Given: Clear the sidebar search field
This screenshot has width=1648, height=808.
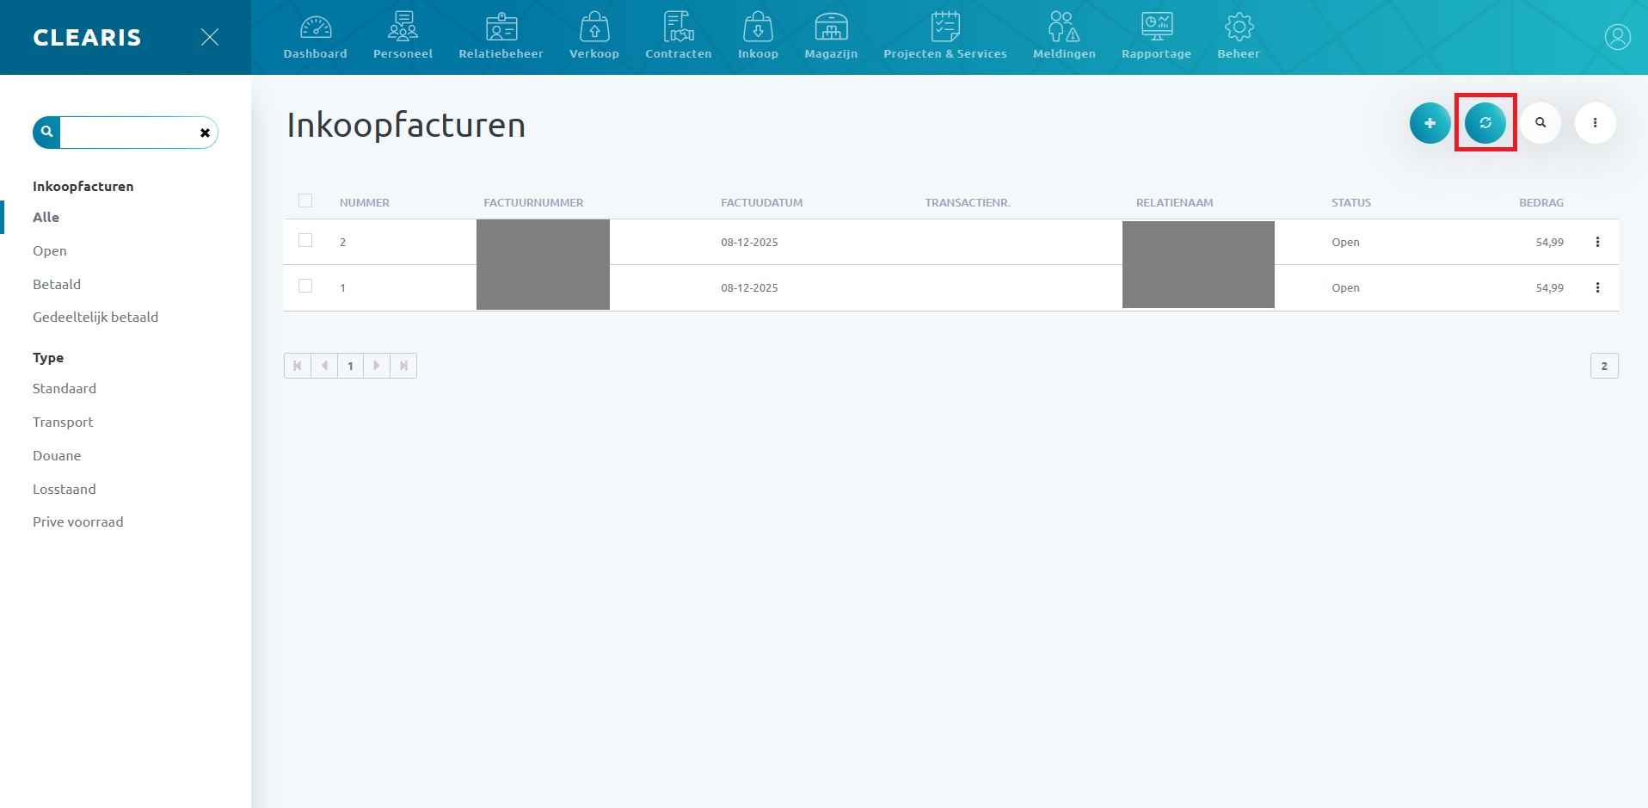Looking at the screenshot, I should point(205,133).
